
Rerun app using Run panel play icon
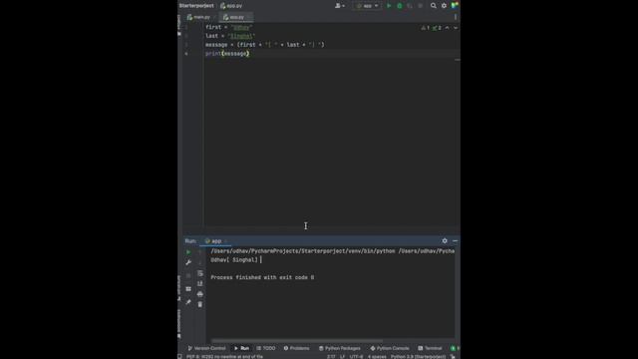pos(188,252)
